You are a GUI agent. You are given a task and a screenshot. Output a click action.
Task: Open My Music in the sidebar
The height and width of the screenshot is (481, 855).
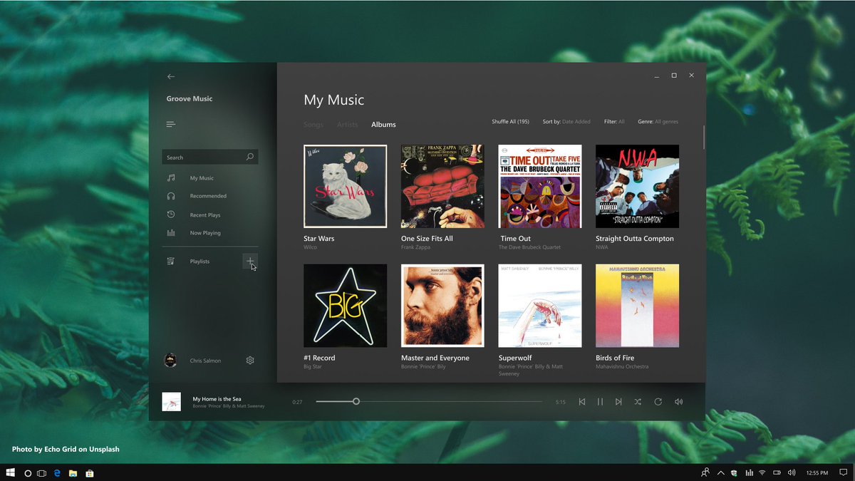[202, 178]
